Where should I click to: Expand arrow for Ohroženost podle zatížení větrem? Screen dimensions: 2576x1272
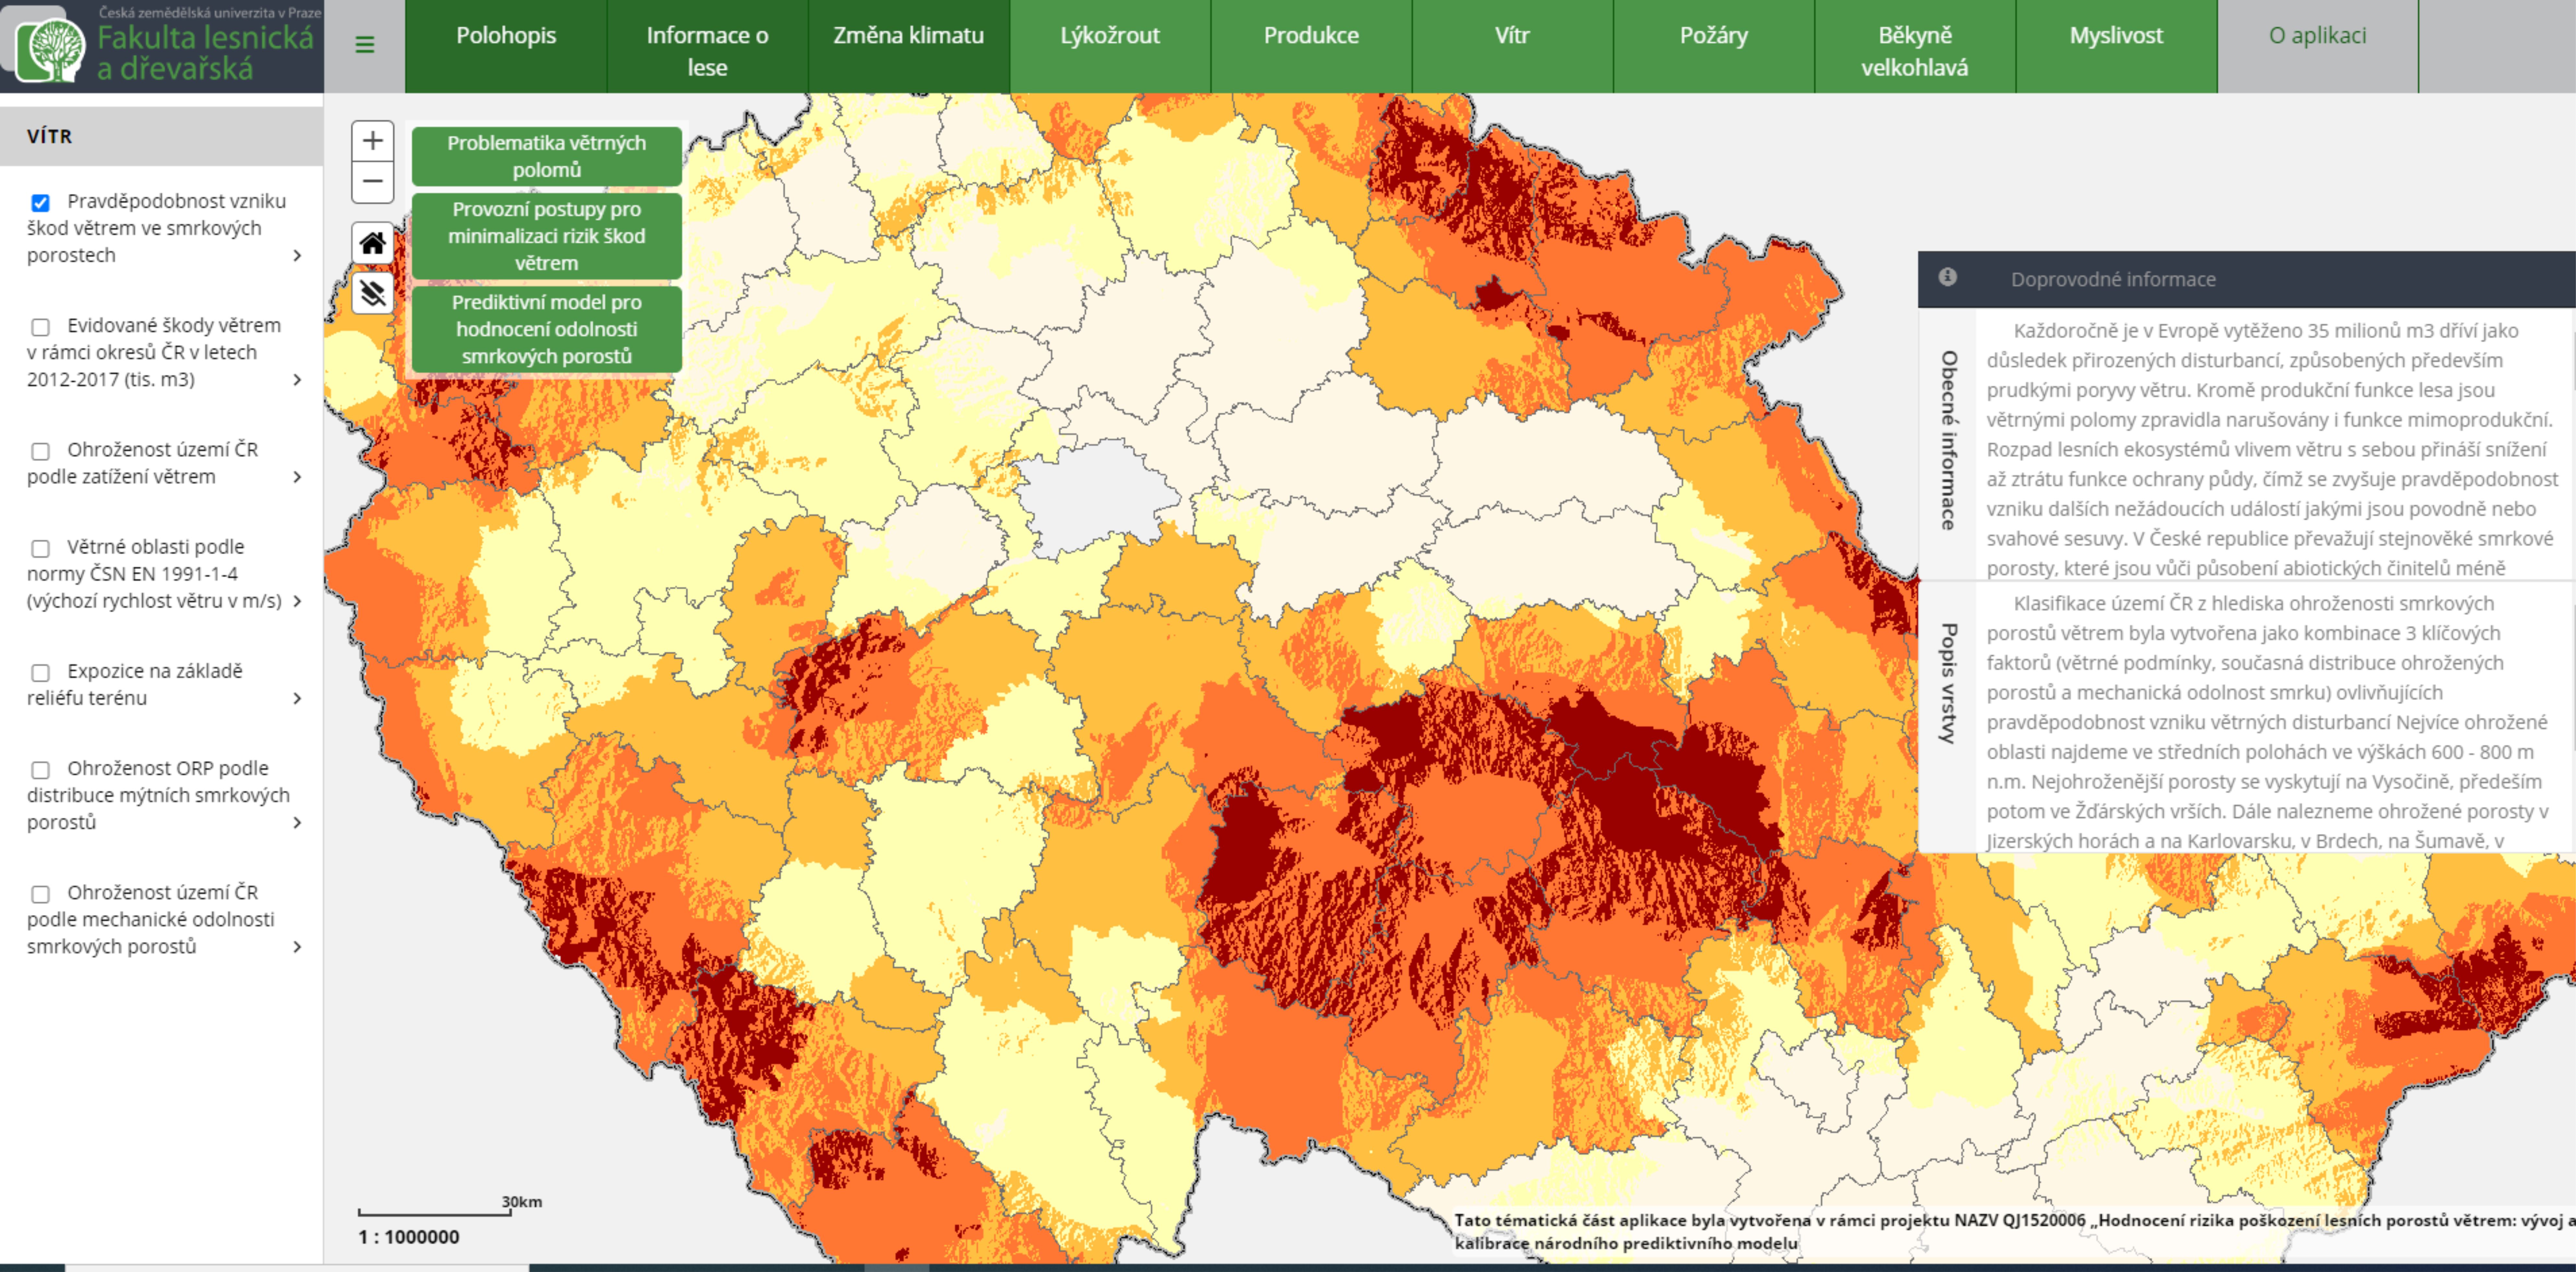coord(297,477)
